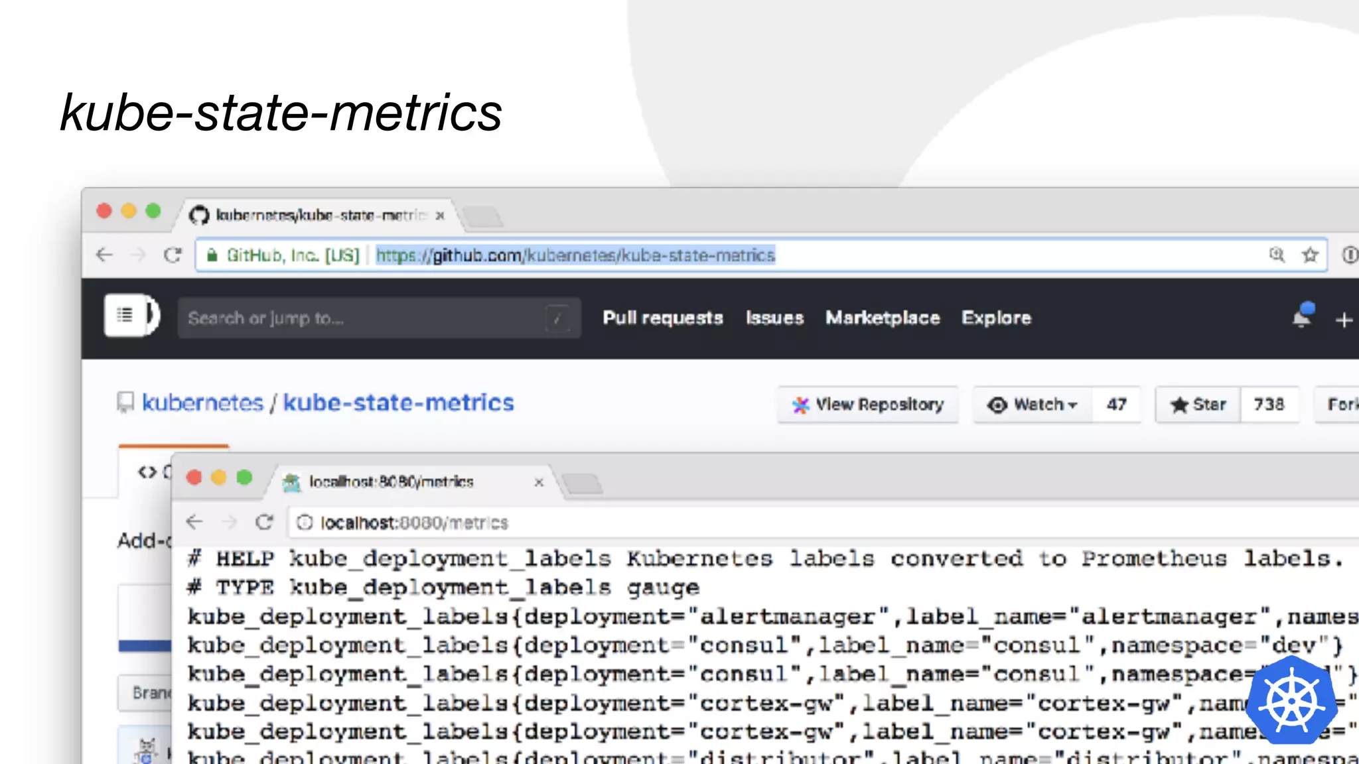Click the Star repository button

pos(1198,405)
